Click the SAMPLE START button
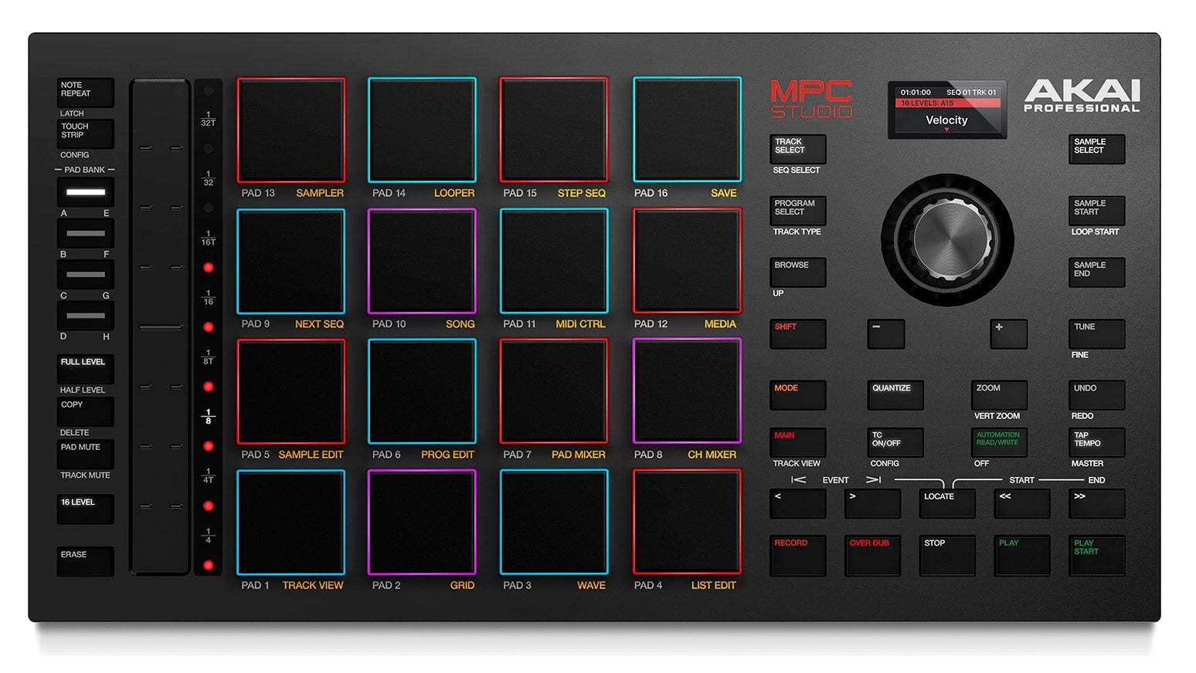Screen dimensions: 1196x673 pos(1097,211)
